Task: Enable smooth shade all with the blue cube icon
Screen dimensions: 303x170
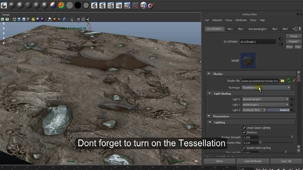Action: (x=19, y=19)
